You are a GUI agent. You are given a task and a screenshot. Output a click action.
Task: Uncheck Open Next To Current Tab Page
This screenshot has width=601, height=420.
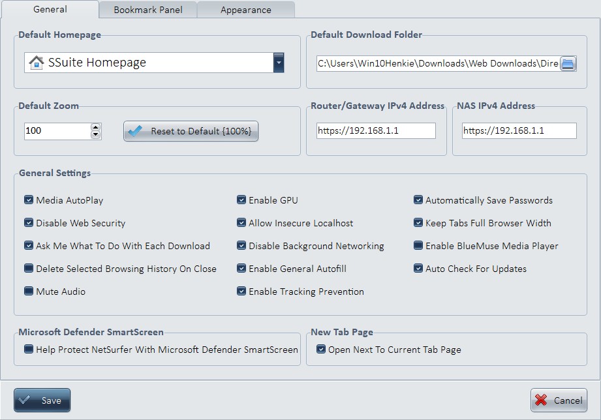tap(321, 350)
